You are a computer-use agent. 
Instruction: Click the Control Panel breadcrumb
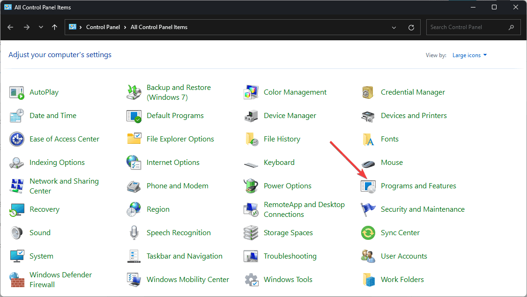(103, 27)
